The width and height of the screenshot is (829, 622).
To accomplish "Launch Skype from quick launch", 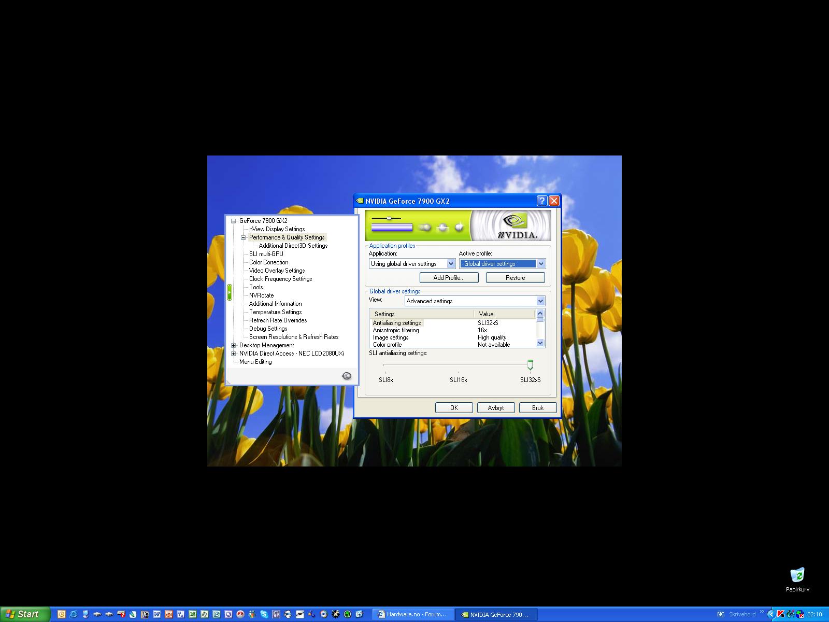I will [264, 614].
